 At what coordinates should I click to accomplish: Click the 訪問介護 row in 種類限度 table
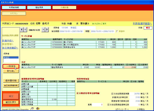[x=48, y=84]
